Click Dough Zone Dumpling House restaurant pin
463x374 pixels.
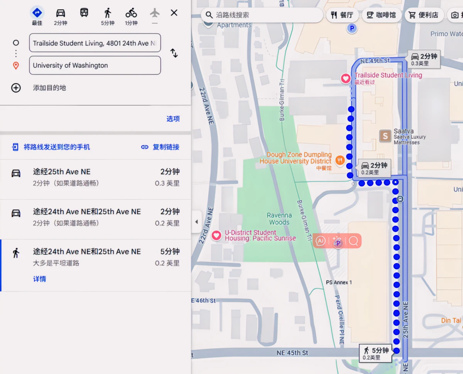(340, 160)
